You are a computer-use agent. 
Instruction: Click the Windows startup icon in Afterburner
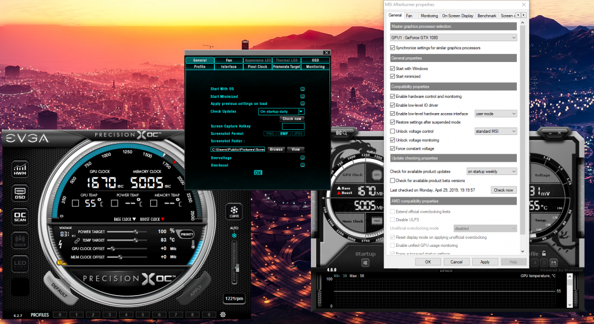[x=365, y=263]
